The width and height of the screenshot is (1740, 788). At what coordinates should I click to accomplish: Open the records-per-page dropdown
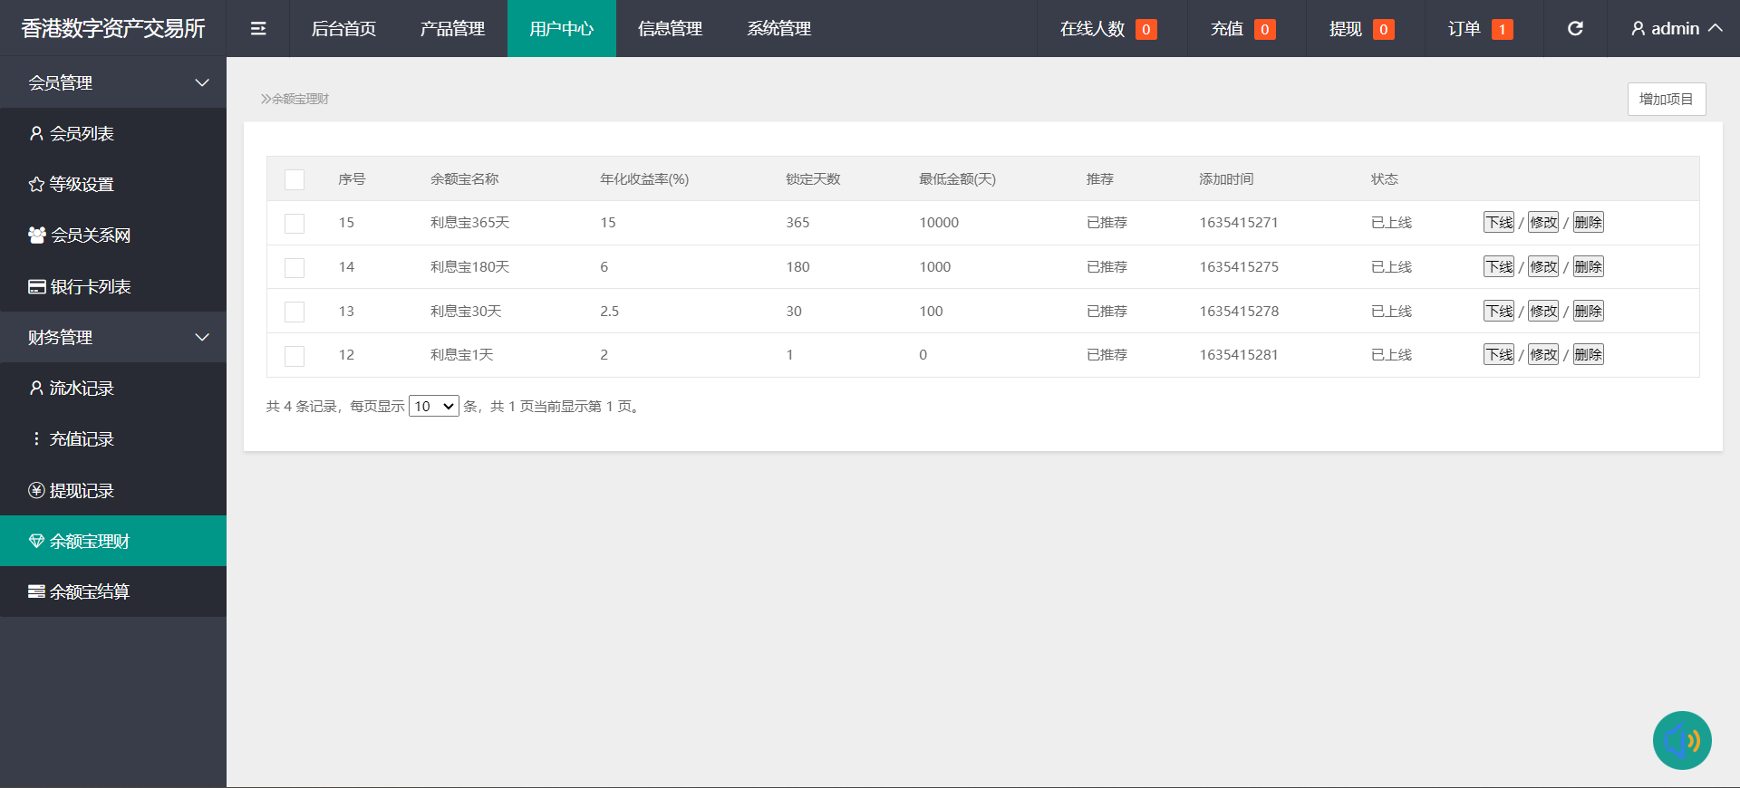433,407
